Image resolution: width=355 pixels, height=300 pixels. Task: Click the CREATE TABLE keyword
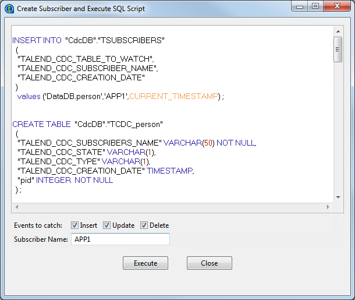[41, 124]
